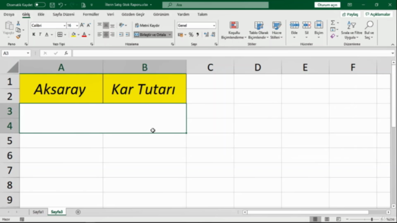This screenshot has width=397, height=223.
Task: Click the insert function fx icon
Action: click(66, 53)
